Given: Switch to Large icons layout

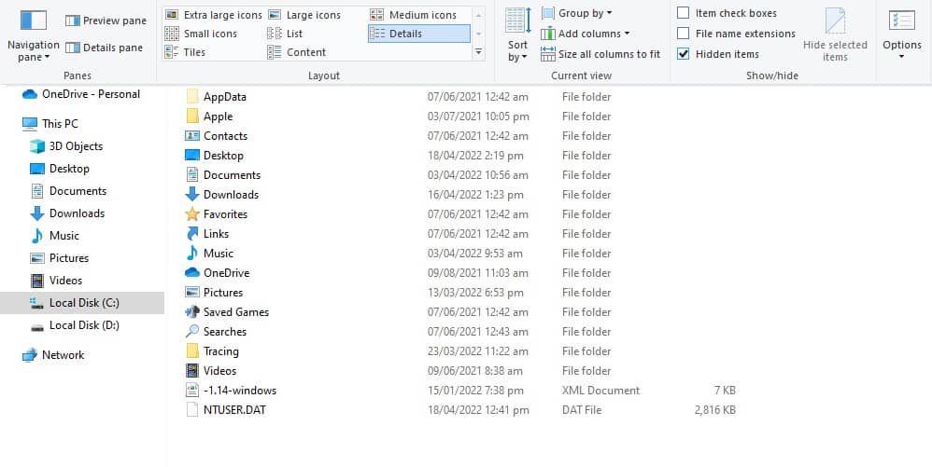Looking at the screenshot, I should (x=304, y=15).
